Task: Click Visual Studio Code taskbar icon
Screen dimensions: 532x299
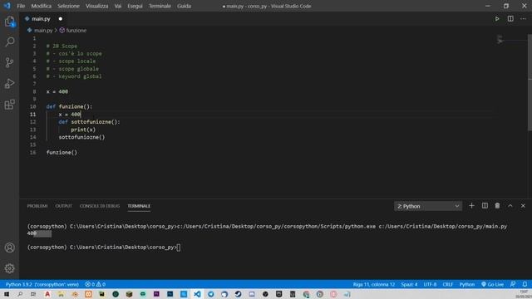Action: [x=197, y=294]
